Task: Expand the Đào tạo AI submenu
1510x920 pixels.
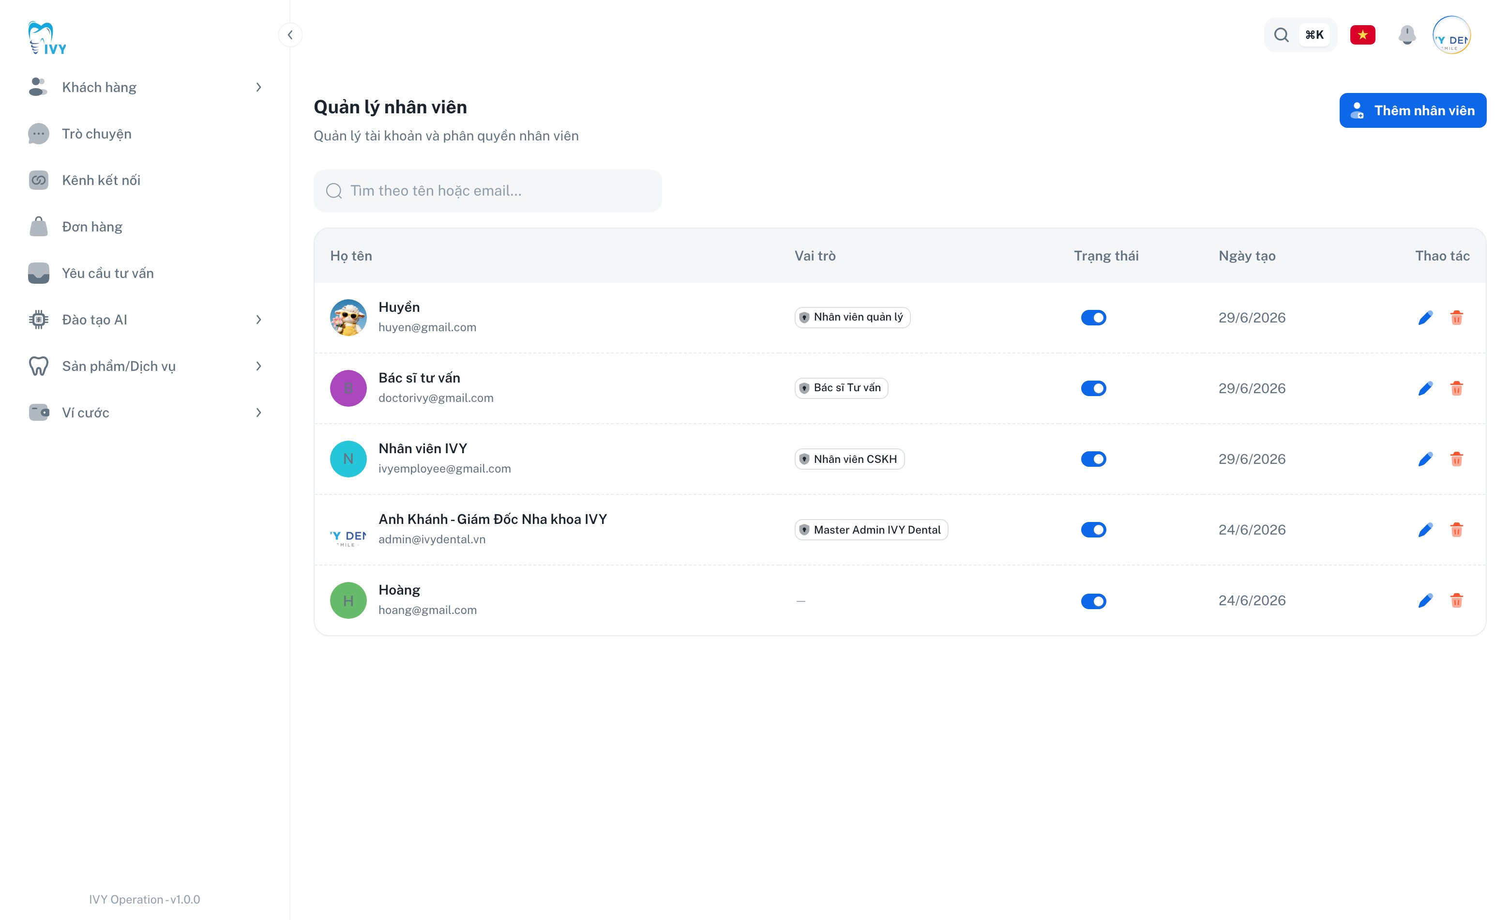Action: click(x=258, y=319)
